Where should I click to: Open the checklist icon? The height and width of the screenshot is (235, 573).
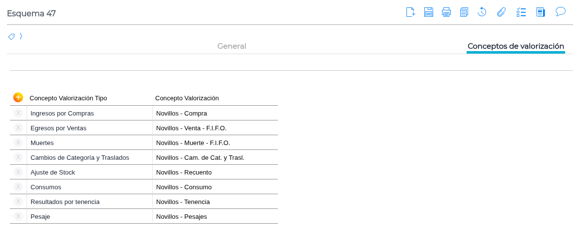521,12
